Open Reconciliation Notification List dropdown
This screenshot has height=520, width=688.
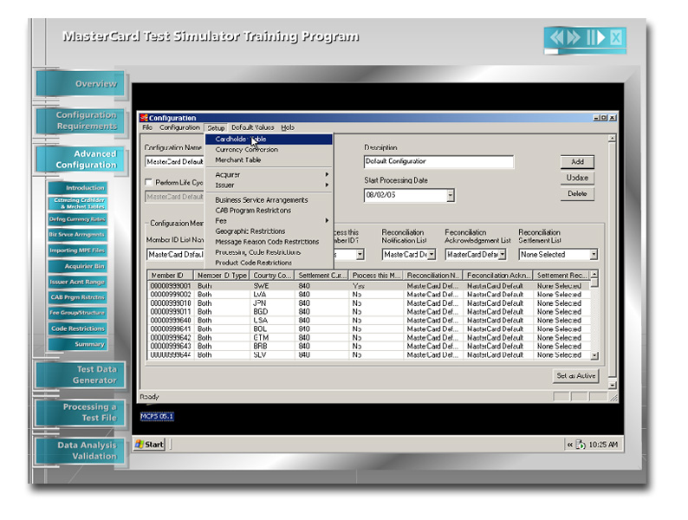pos(432,255)
